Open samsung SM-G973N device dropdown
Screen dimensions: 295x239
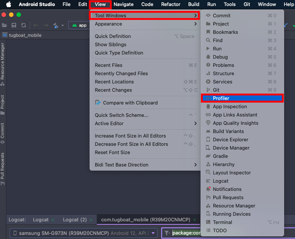pyautogui.click(x=84, y=233)
